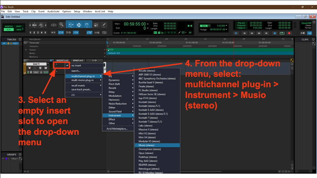Image resolution: width=317 pixels, height=178 pixels.
Task: Open the Groups list dropdown menu
Action: [20, 155]
